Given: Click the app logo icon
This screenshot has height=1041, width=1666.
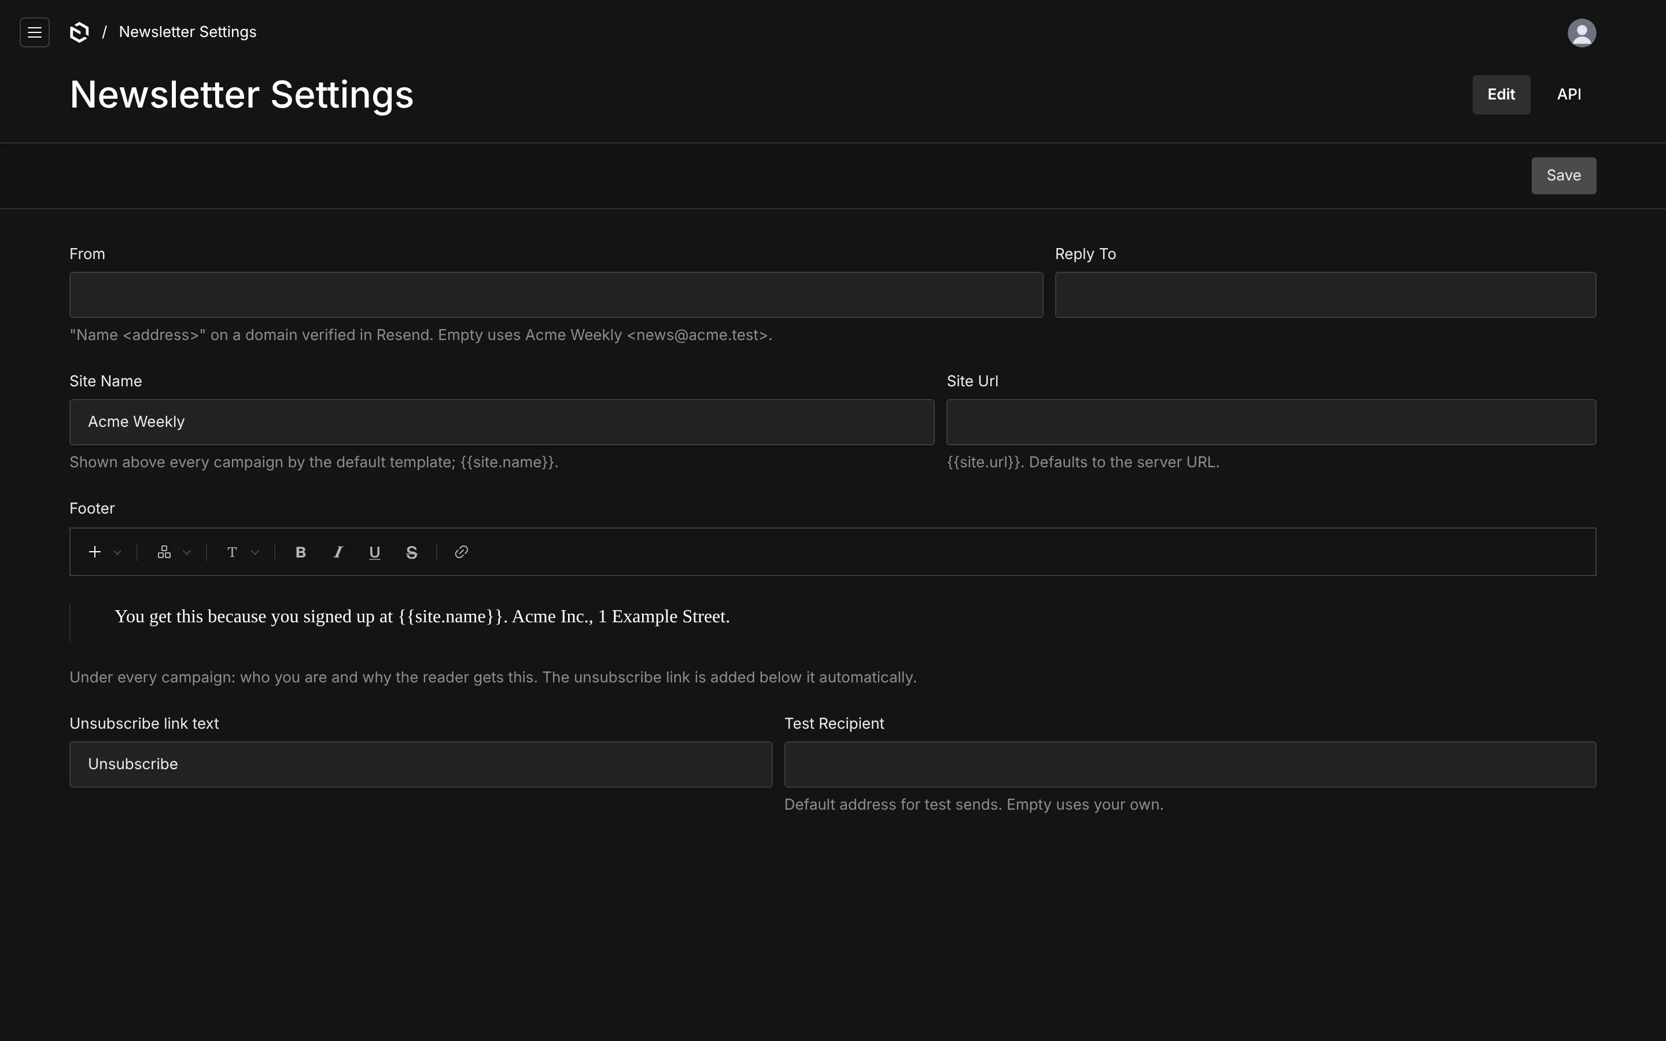Looking at the screenshot, I should pos(80,32).
